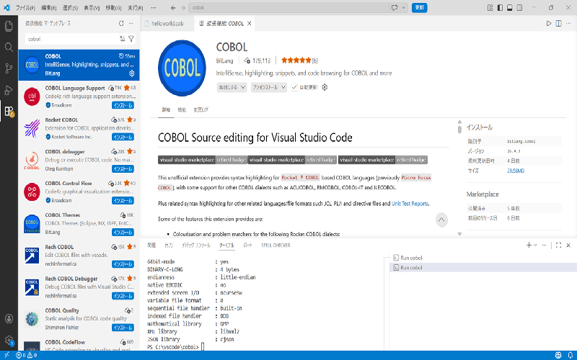Install the COBOL Themes extension
The width and height of the screenshot is (577, 360).
pos(123,233)
